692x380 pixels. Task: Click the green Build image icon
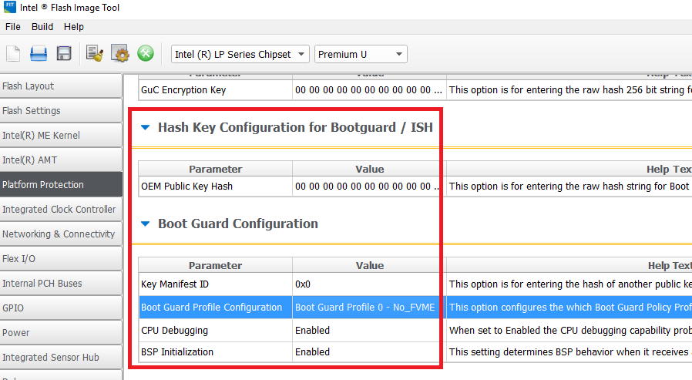[x=146, y=53]
